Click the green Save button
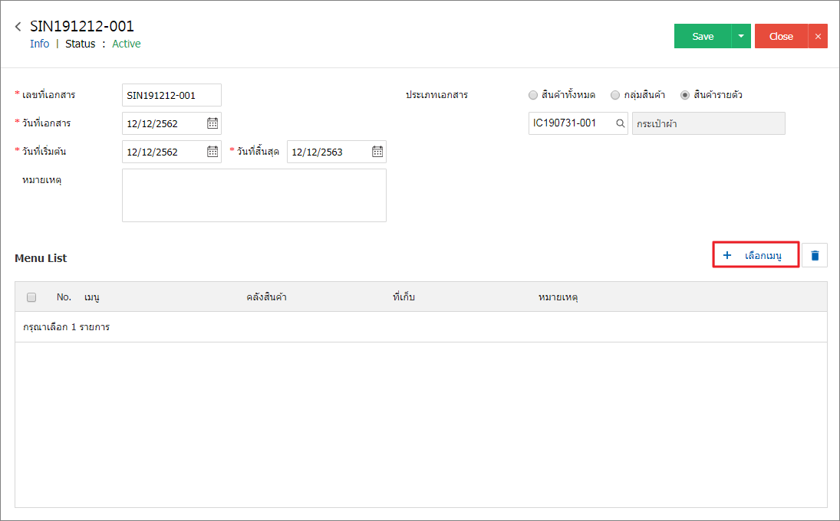This screenshot has height=521, width=840. (x=703, y=36)
